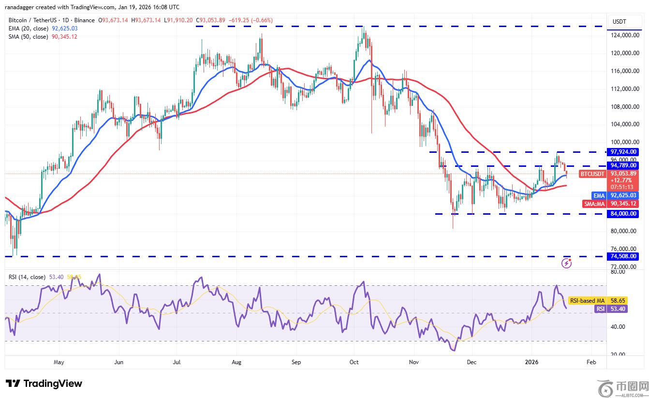
Task: Select the 84,000.00 support level label
Action: click(x=624, y=214)
